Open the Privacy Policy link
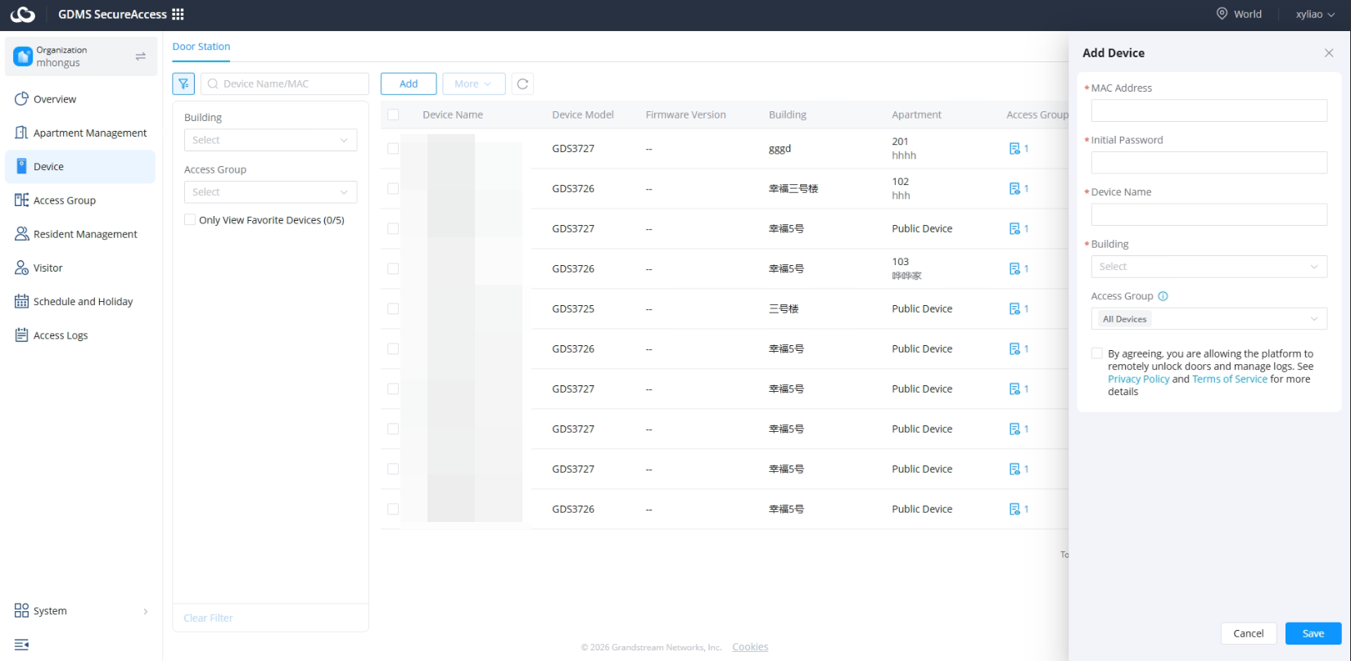This screenshot has height=661, width=1351. coord(1138,379)
